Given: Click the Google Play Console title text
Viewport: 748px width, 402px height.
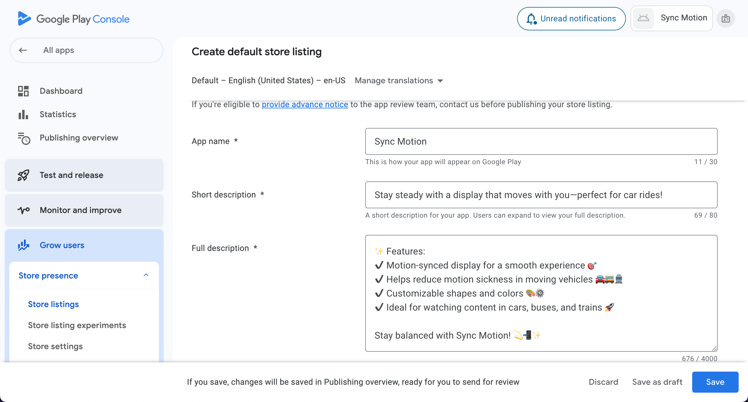Looking at the screenshot, I should (83, 19).
